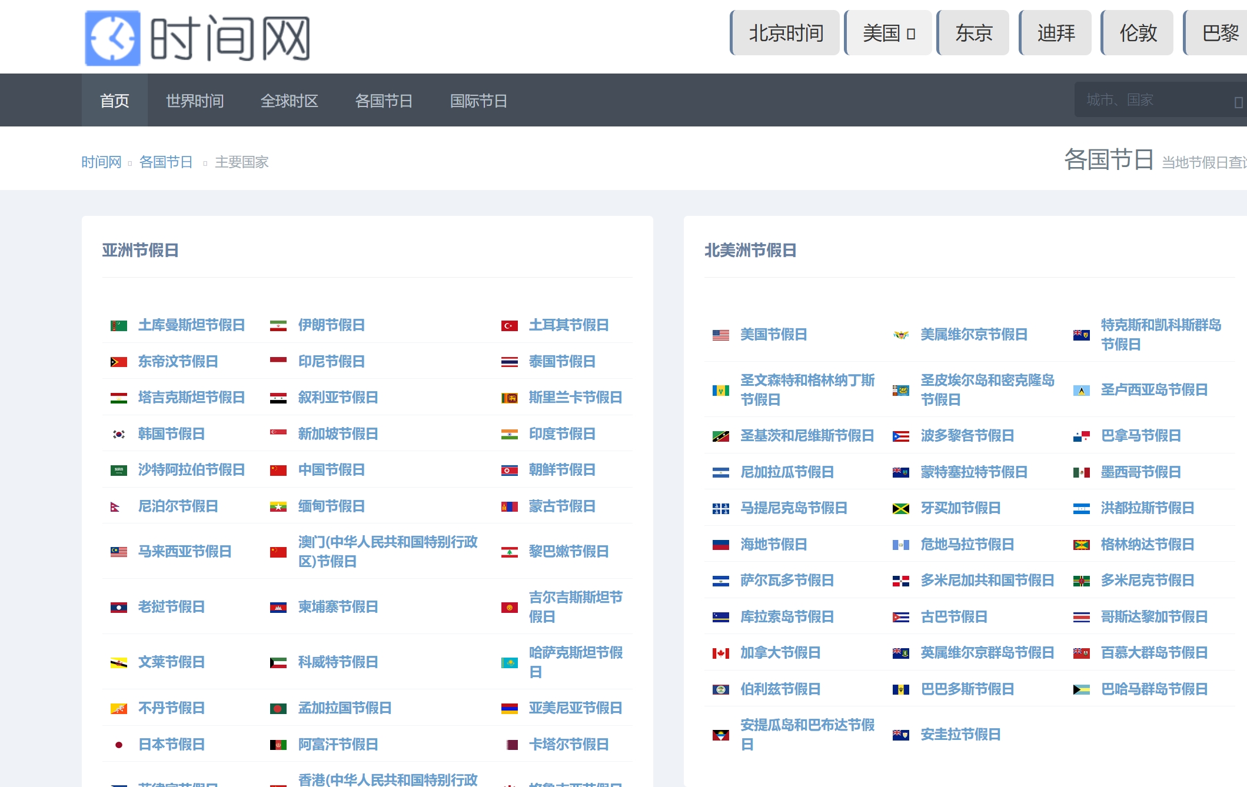Expand the 美国 time dropdown button

888,33
